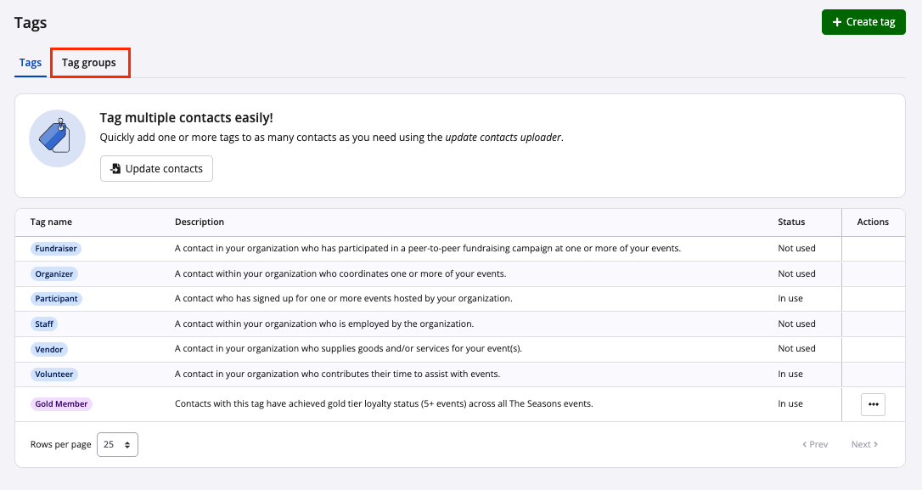Click the Volunteer tag badge

click(54, 375)
